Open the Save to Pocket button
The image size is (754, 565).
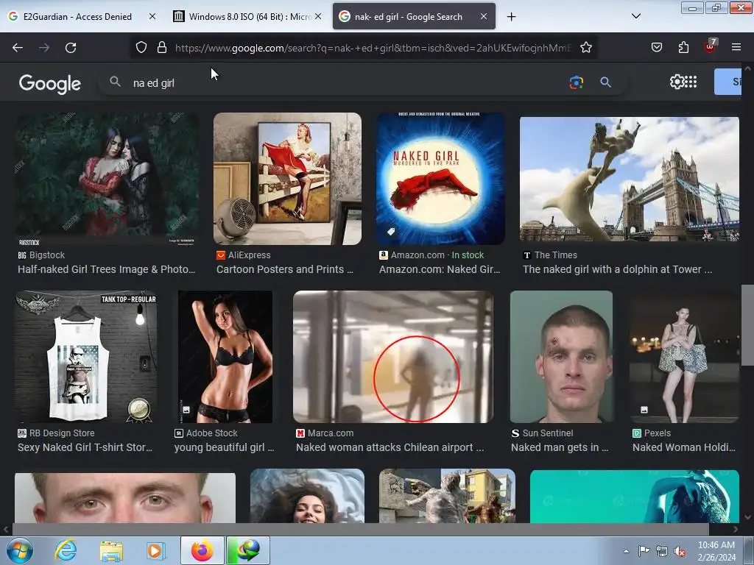[656, 47]
